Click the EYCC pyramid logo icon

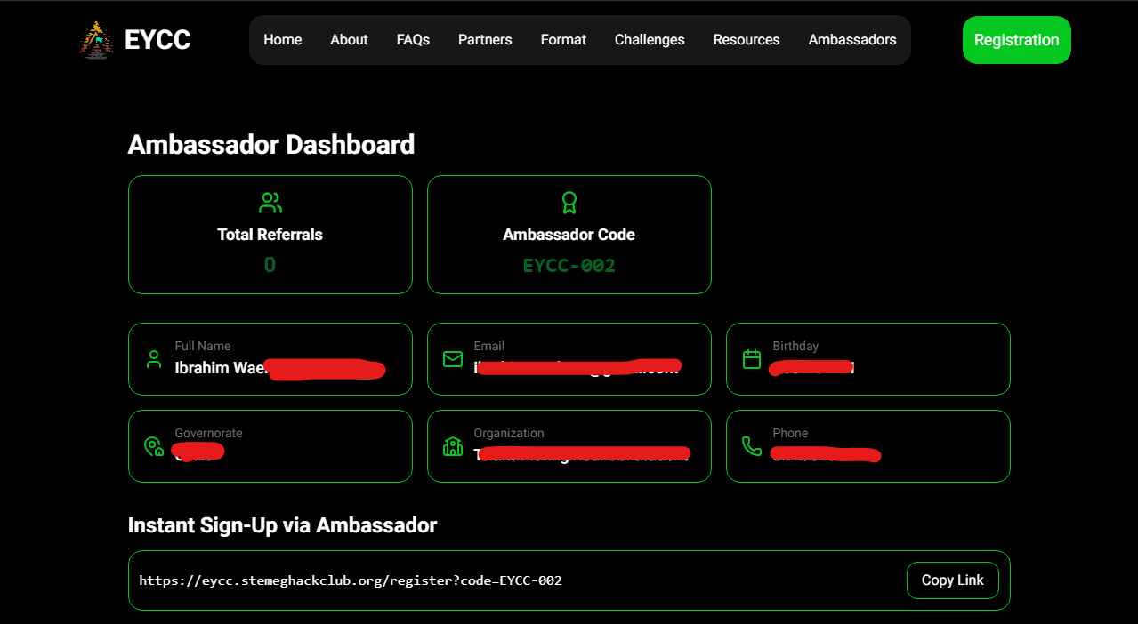[96, 40]
